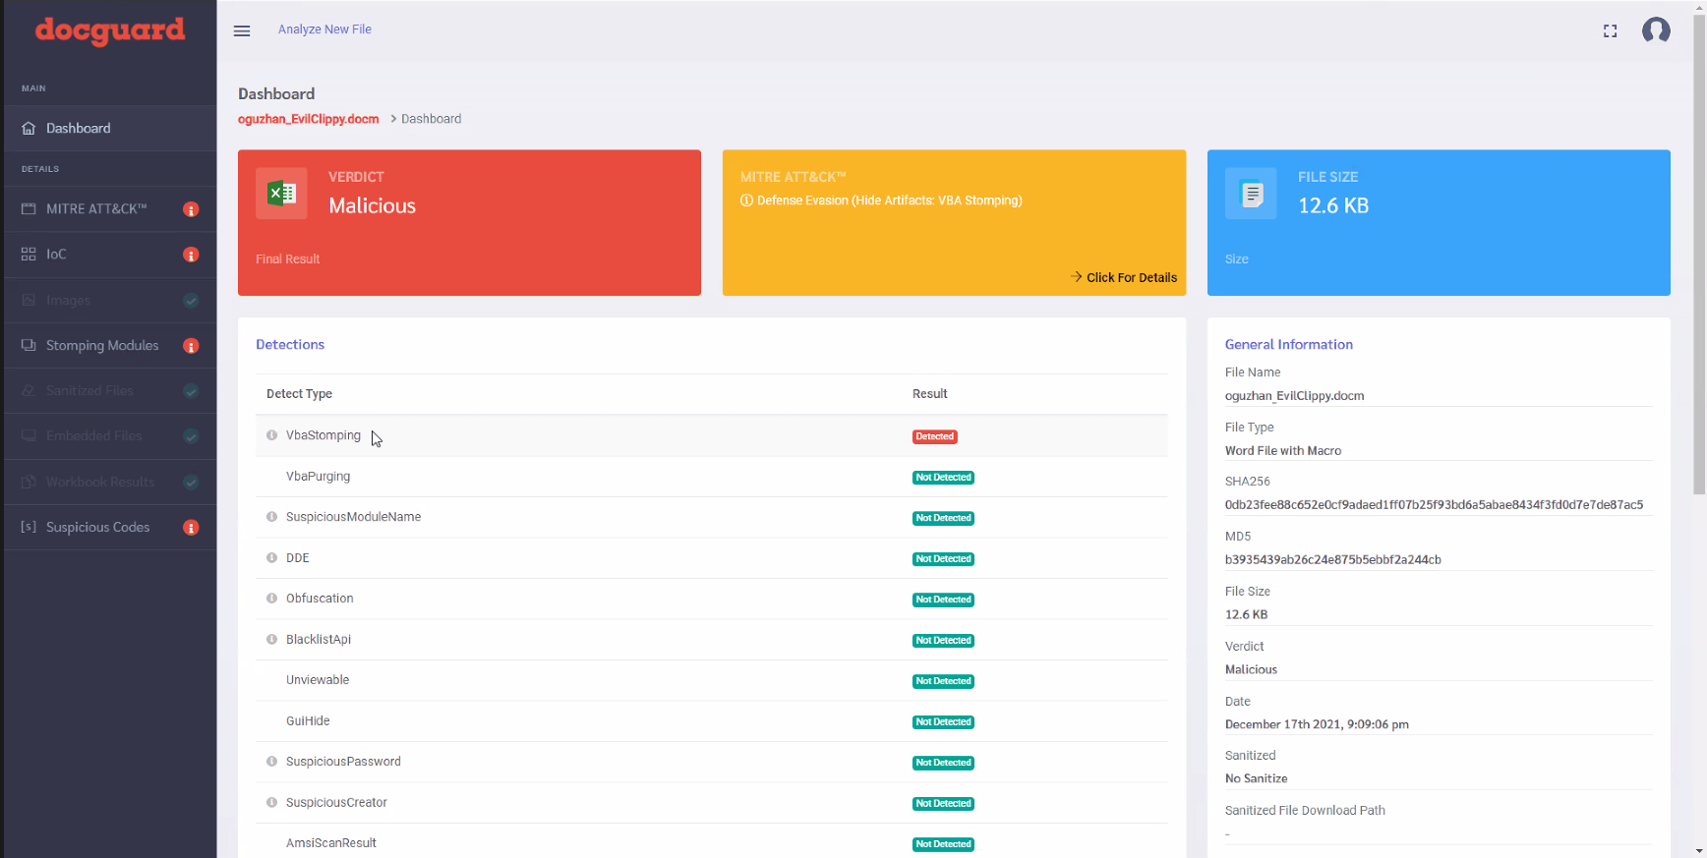
Task: Click the SHA256 hash value
Action: coord(1433,505)
